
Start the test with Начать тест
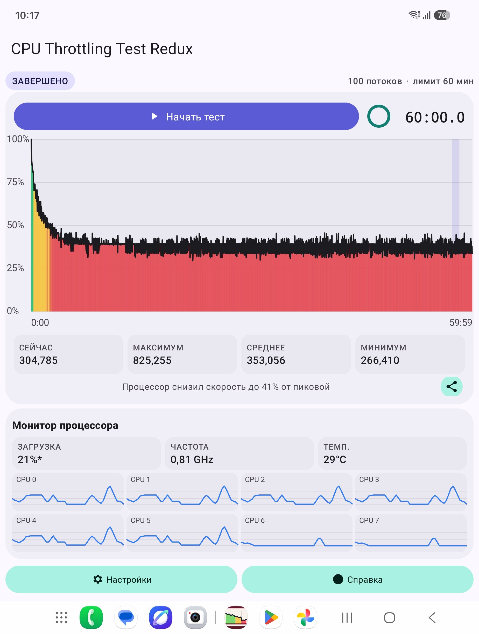point(186,116)
